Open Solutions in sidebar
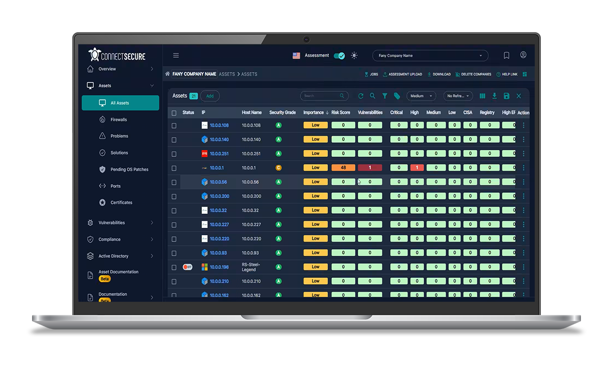Screen dimensions: 601x381 coord(119,153)
